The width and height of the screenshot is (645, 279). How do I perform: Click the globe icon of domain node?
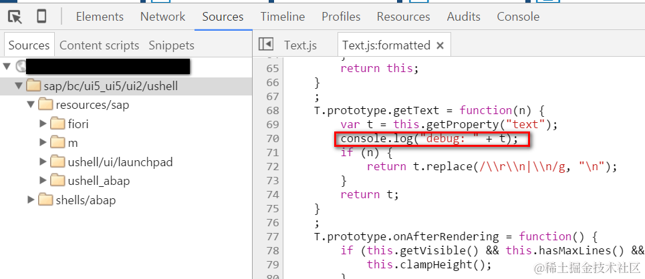(x=21, y=66)
